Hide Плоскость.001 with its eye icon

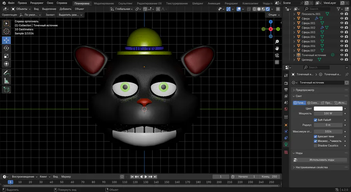(342, 14)
